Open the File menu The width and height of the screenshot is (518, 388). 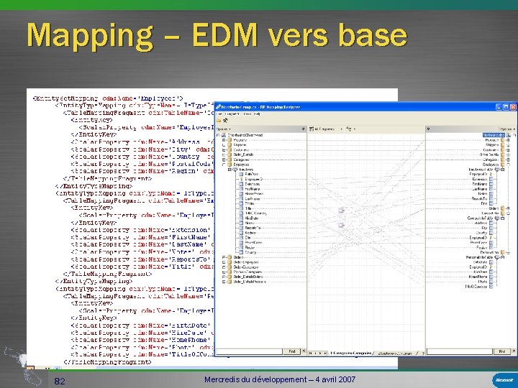219,114
